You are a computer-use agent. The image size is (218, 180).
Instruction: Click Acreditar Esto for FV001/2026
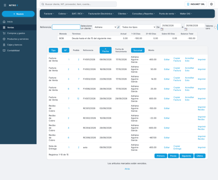coord(189,60)
